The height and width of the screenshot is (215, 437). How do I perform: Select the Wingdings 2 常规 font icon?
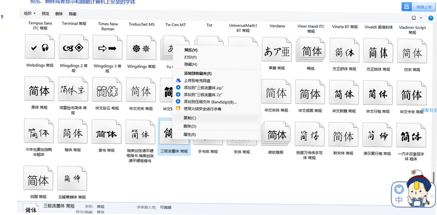(x=74, y=47)
